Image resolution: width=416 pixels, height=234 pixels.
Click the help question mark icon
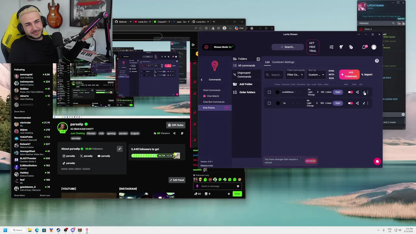pos(377,61)
